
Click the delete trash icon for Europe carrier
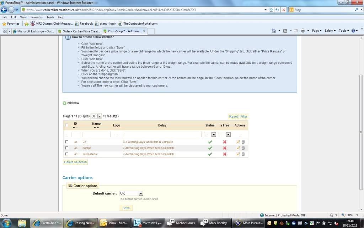point(243,148)
